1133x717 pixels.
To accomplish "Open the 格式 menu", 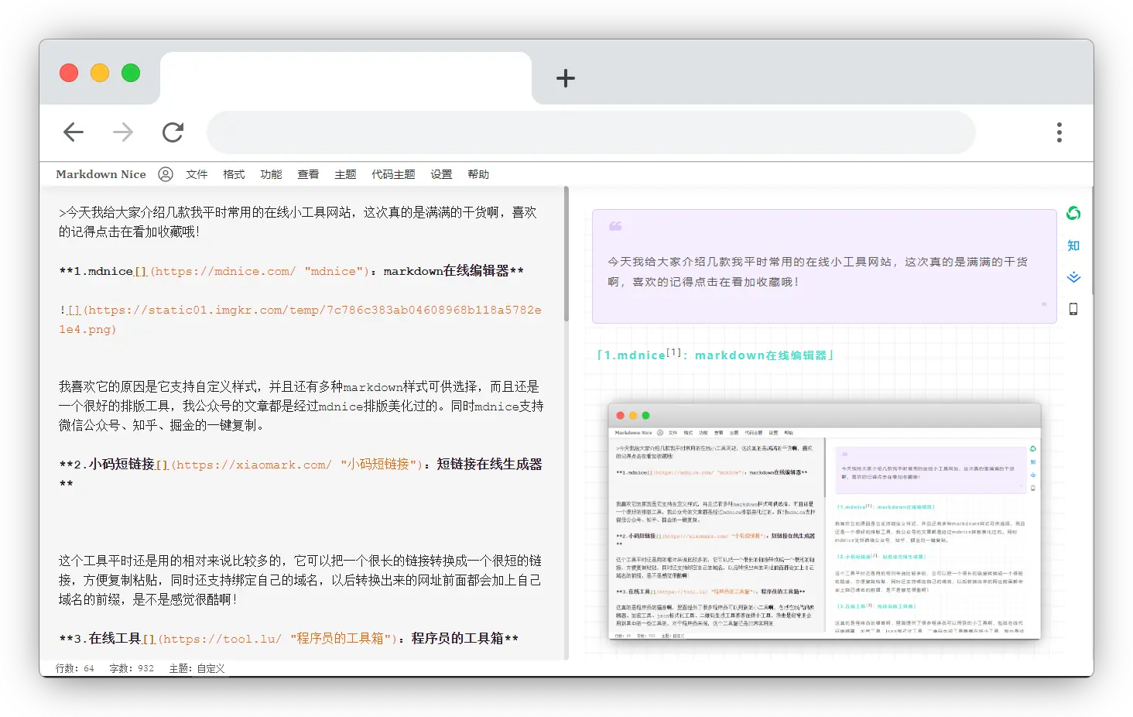I will (234, 174).
